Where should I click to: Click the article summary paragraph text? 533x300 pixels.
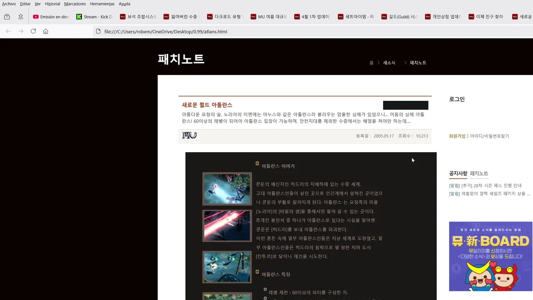[303, 118]
